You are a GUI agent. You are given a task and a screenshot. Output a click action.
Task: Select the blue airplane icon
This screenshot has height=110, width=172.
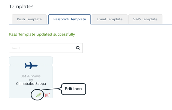(x=31, y=65)
